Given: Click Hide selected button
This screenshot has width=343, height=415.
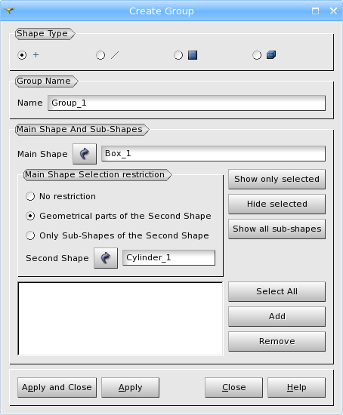Looking at the screenshot, I should pos(277,204).
